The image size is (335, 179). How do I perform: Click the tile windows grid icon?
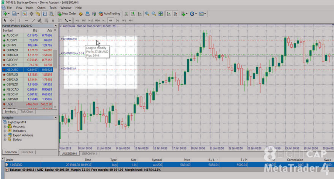(x=160, y=14)
